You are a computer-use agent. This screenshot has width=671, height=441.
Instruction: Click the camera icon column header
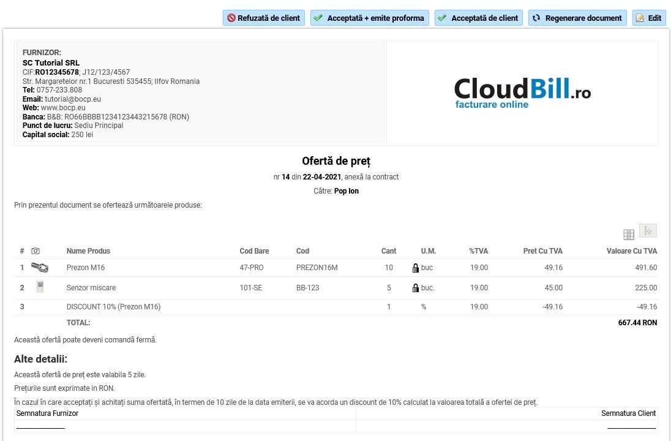pyautogui.click(x=36, y=251)
